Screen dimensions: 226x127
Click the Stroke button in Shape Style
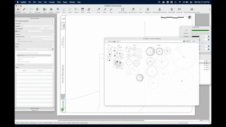pyautogui.click(x=186, y=36)
